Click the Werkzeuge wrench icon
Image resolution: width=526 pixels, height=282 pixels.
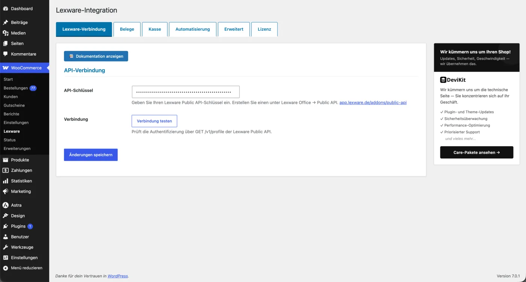click(5, 247)
